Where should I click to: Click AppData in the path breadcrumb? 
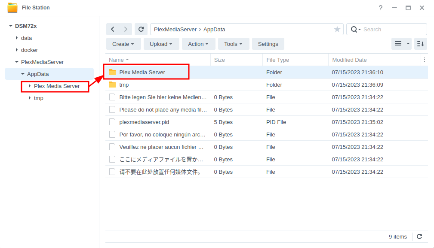[x=214, y=29]
